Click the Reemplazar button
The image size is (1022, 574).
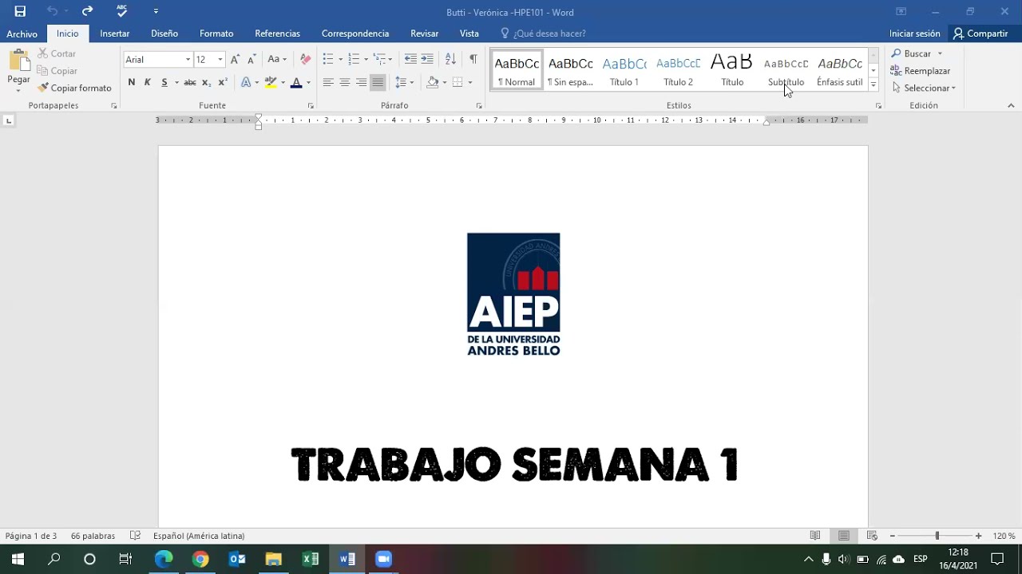pyautogui.click(x=921, y=71)
